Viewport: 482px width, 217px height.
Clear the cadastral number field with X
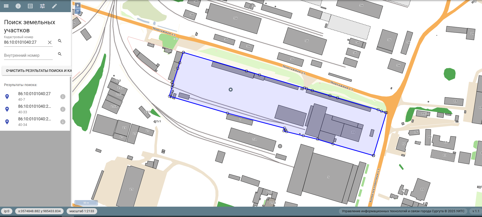point(50,42)
